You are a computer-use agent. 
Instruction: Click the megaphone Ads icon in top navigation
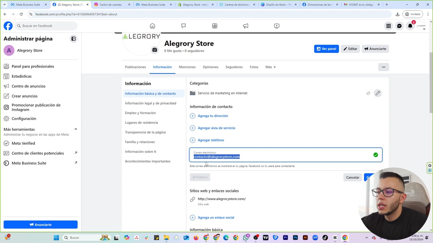246,26
